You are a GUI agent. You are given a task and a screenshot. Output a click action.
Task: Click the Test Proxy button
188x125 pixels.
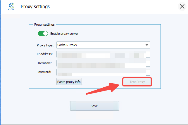tap(137, 82)
